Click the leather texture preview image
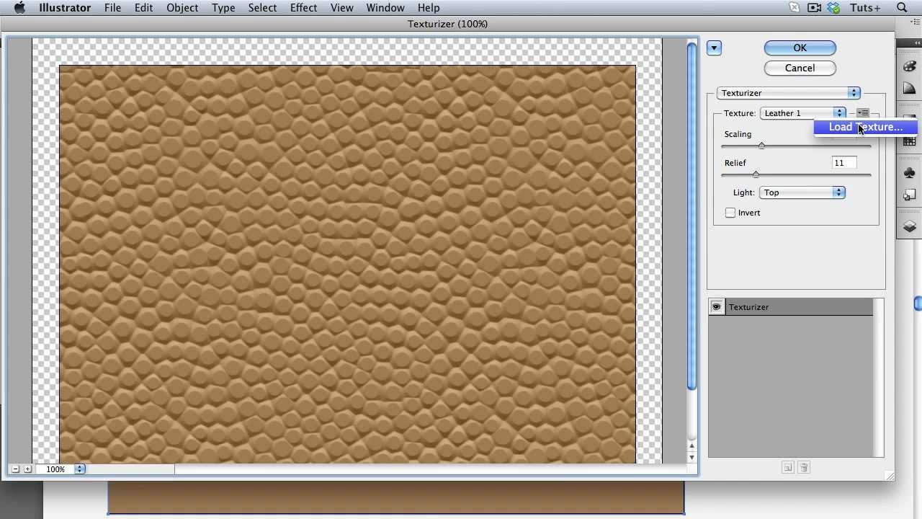 coord(347,264)
